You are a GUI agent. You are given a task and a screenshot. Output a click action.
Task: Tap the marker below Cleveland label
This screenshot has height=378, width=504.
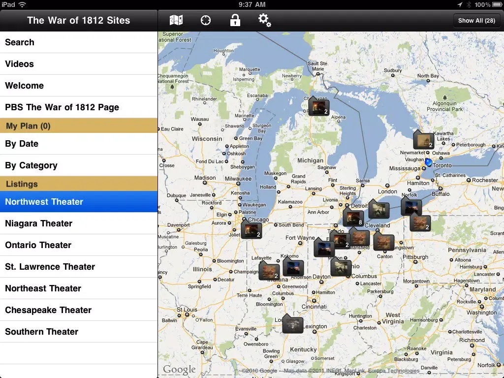(383, 241)
